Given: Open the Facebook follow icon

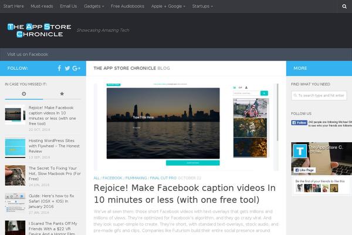Looking at the screenshot, I should [59, 68].
